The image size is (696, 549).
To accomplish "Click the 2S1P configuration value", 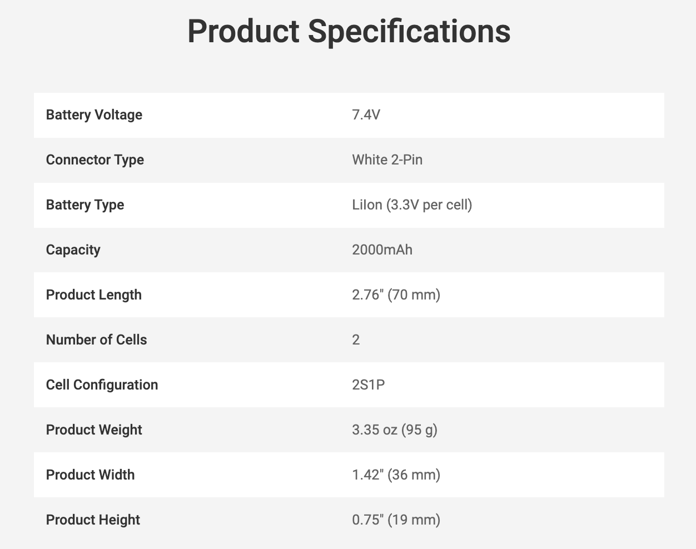I will (368, 385).
